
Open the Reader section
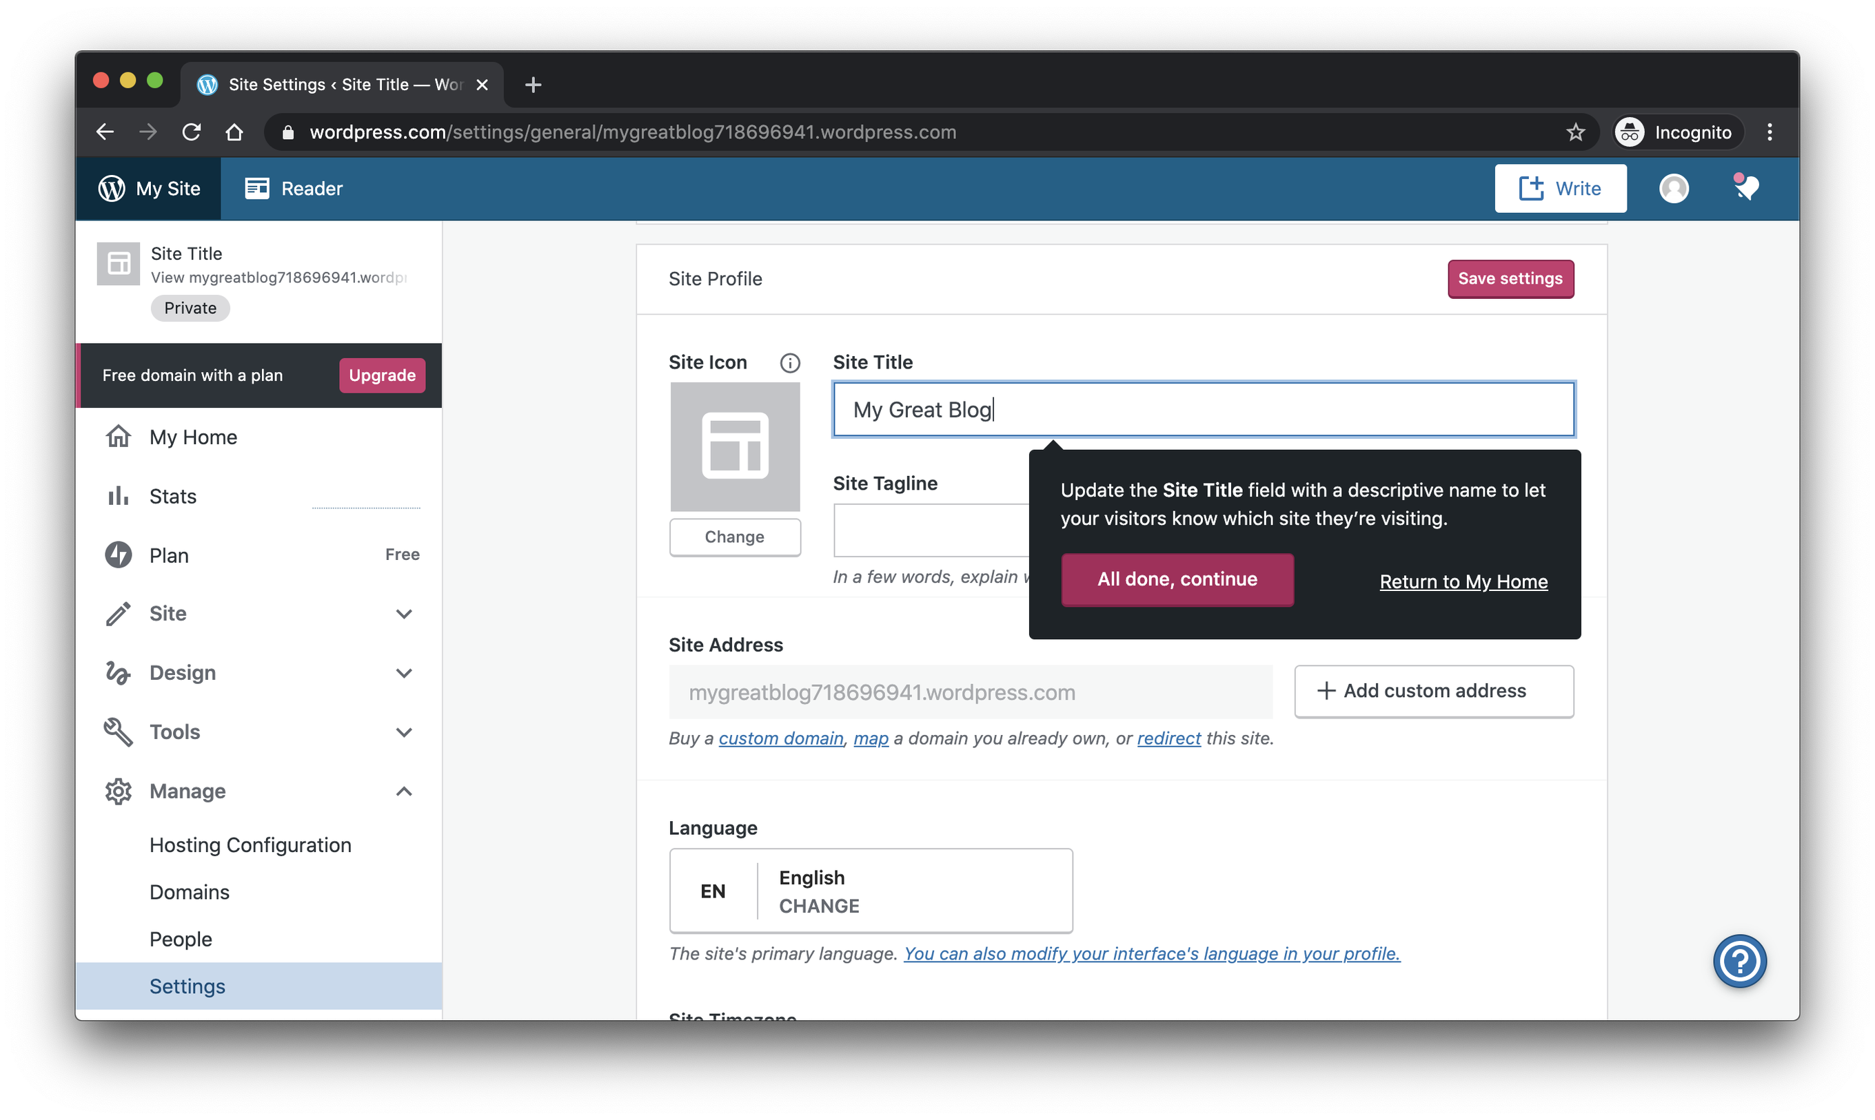pyautogui.click(x=294, y=189)
